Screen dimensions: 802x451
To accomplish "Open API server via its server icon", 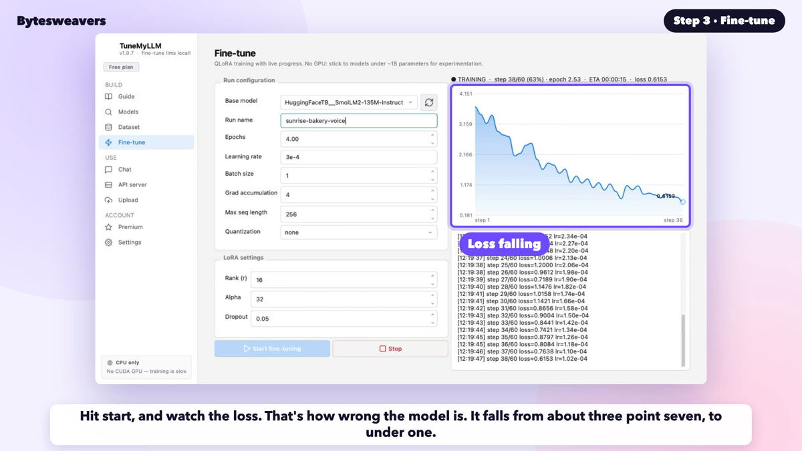I will pyautogui.click(x=108, y=185).
